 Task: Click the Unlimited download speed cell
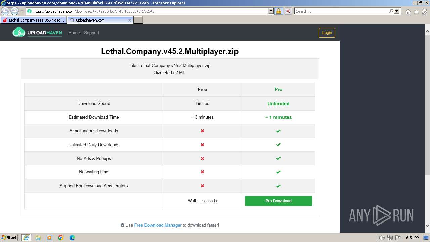coord(278,104)
